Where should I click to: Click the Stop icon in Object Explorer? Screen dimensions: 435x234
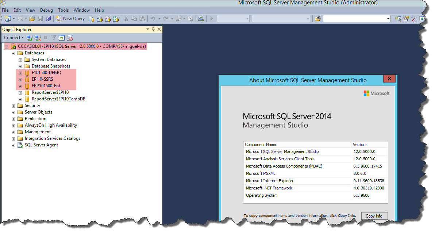(x=46, y=38)
